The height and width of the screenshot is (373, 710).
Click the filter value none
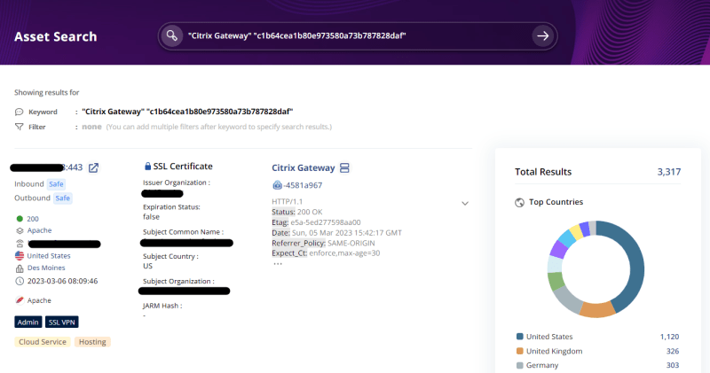[91, 127]
